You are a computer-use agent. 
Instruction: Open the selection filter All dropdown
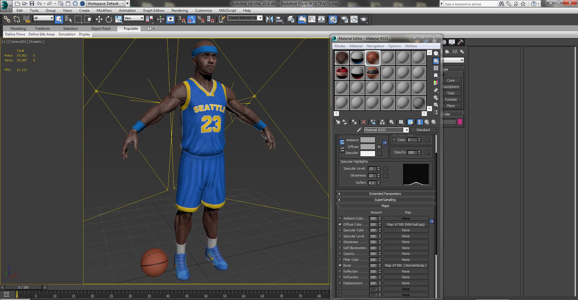[43, 18]
